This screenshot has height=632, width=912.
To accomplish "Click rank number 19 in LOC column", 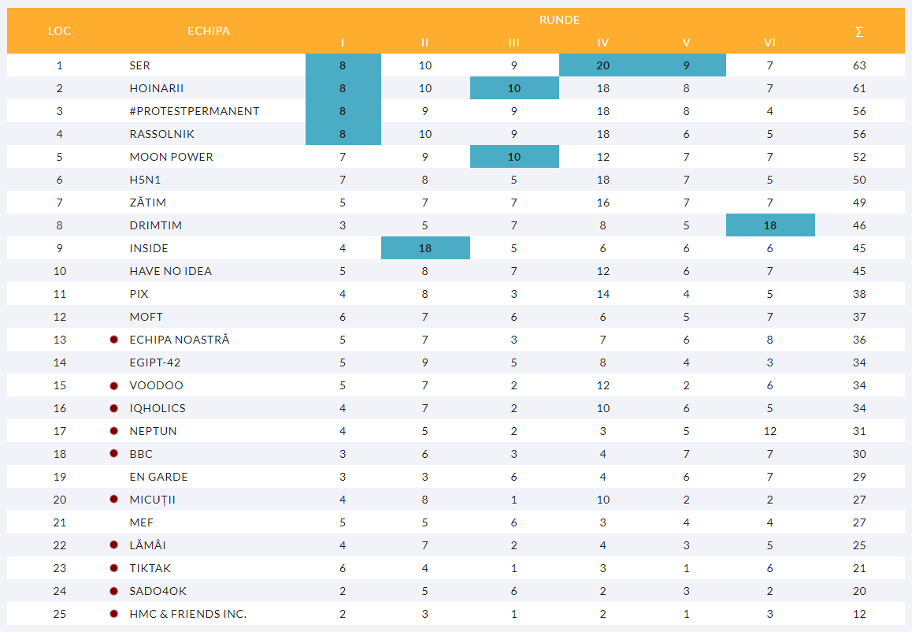I will coord(59,477).
